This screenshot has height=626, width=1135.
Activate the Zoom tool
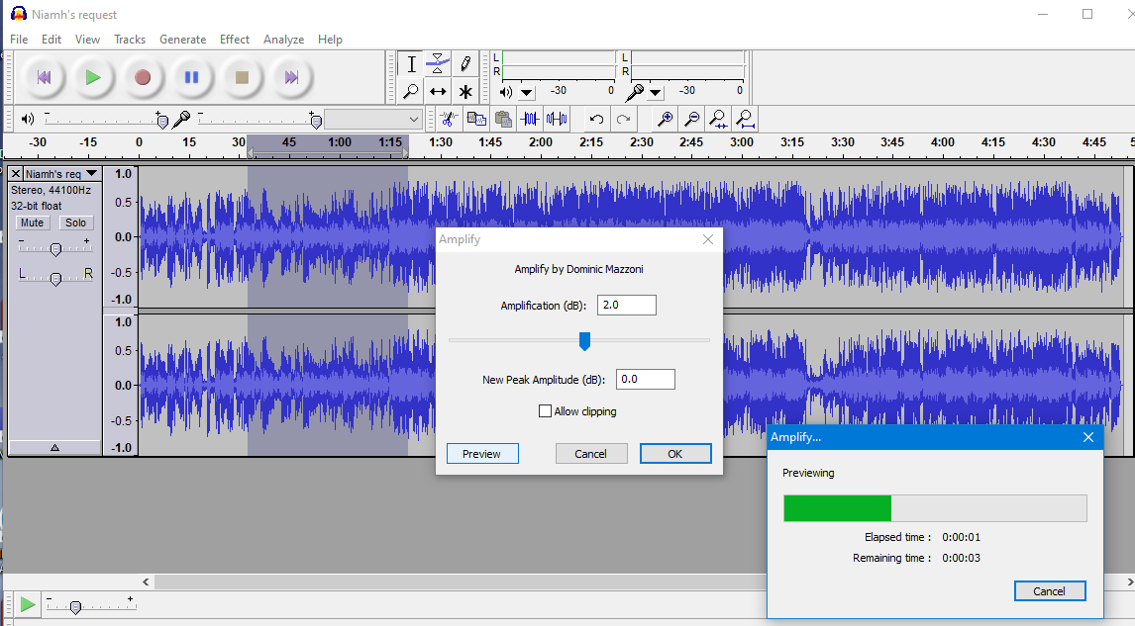pos(411,91)
